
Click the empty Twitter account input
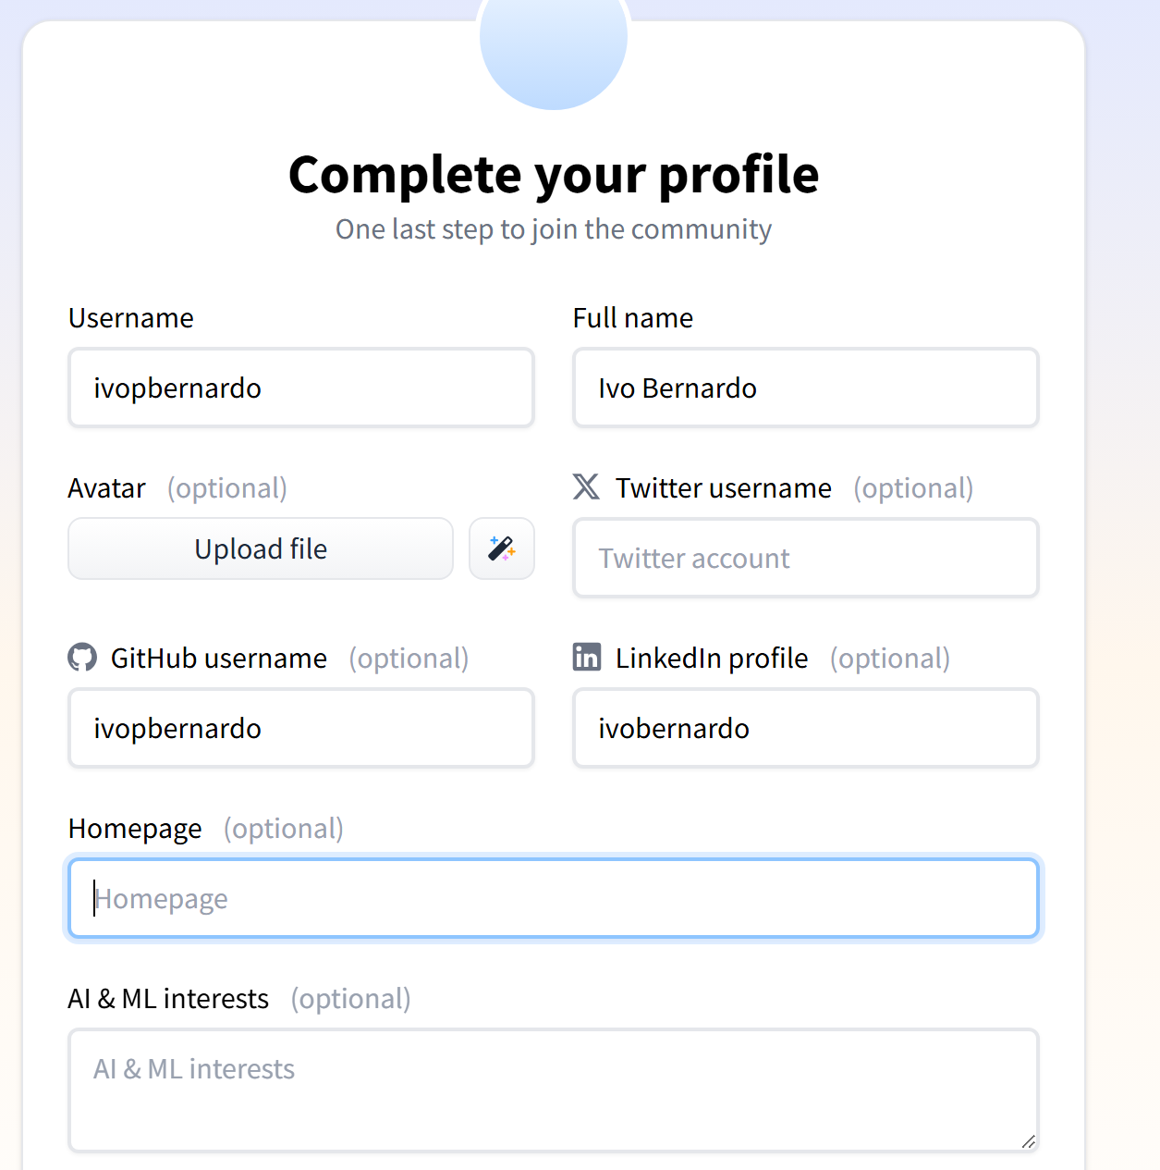click(x=805, y=559)
